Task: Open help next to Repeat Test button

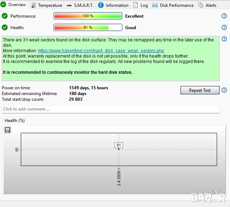Action: click(224, 90)
